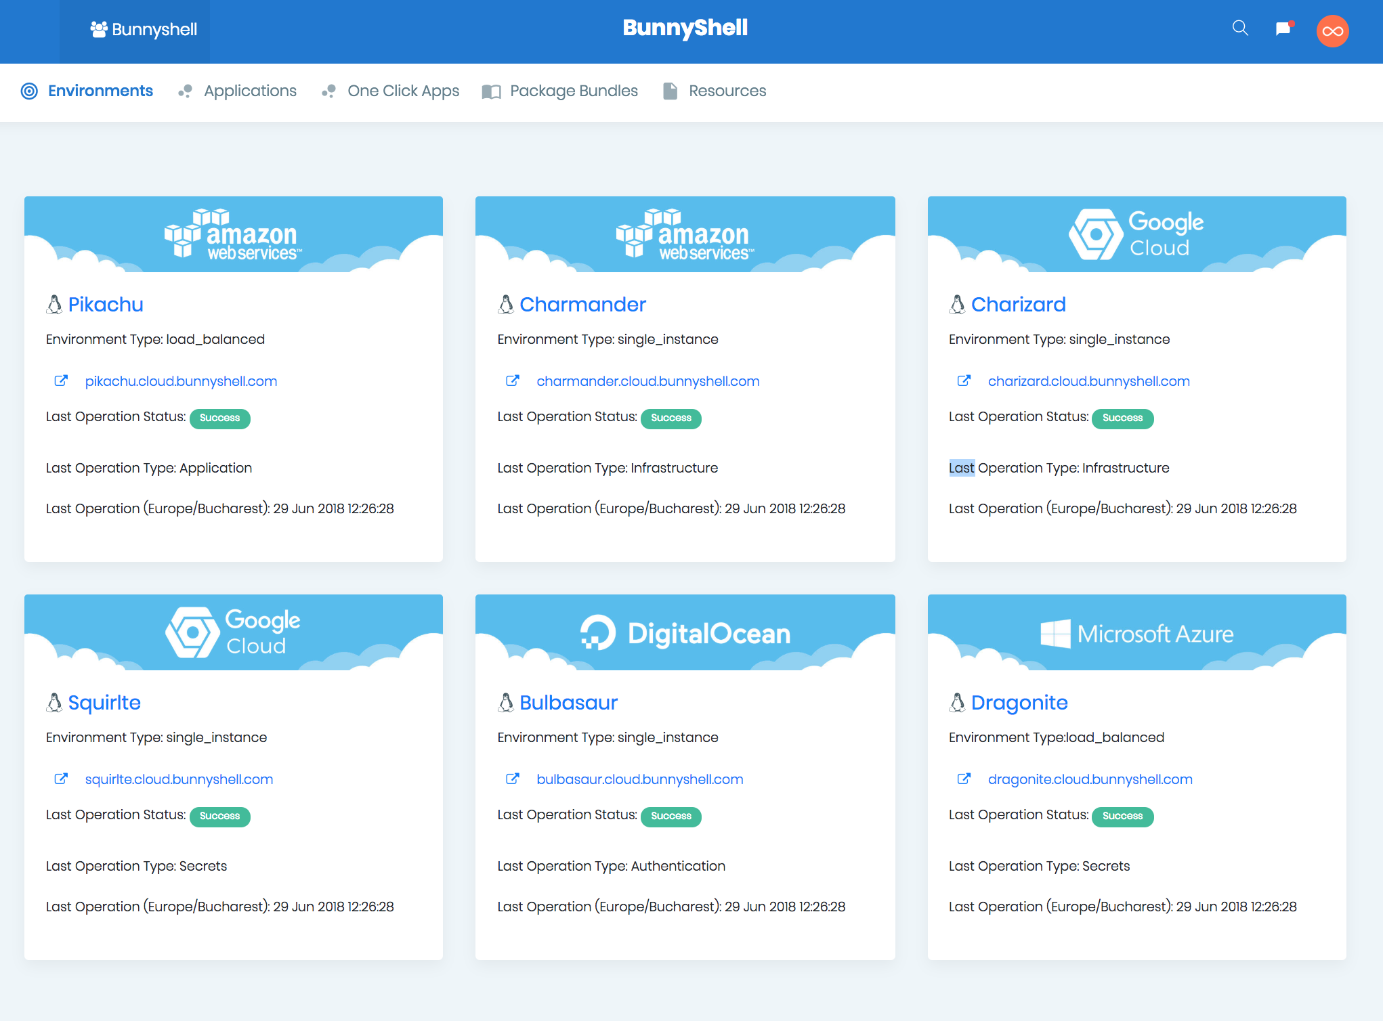Click the Linux penguin icon next to Bulbasaur

(506, 703)
